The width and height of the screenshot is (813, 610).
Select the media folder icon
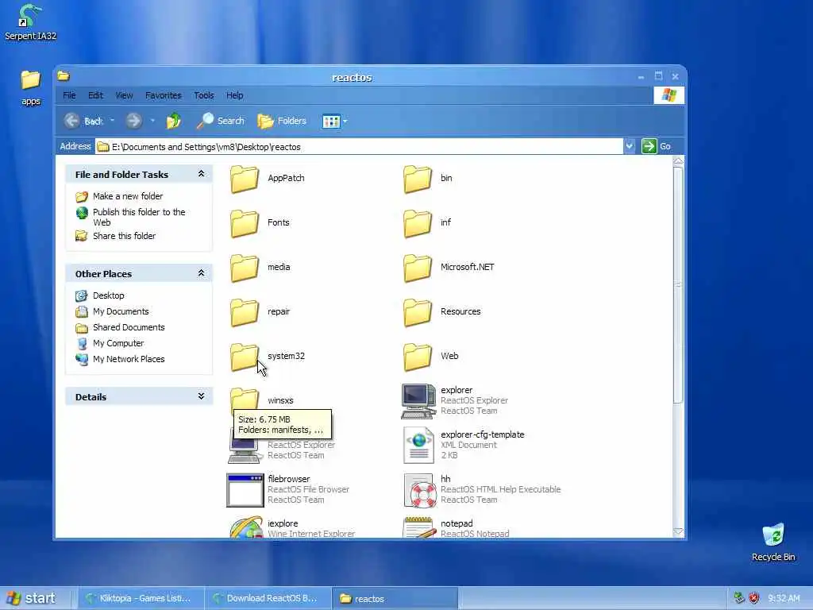click(245, 268)
